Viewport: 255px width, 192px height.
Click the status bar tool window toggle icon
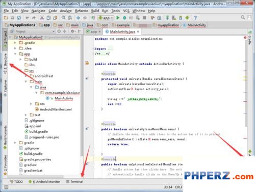coord(6,187)
